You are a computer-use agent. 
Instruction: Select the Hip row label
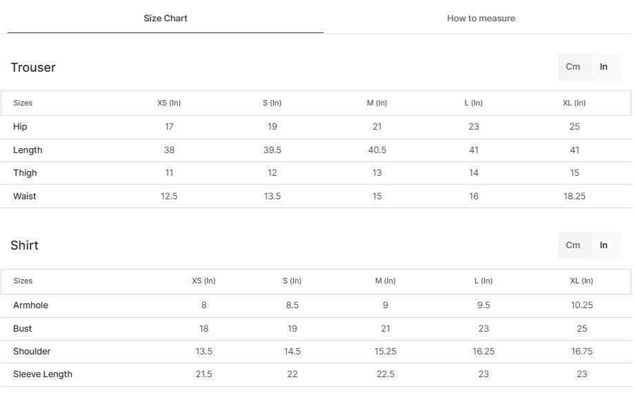[x=21, y=127]
